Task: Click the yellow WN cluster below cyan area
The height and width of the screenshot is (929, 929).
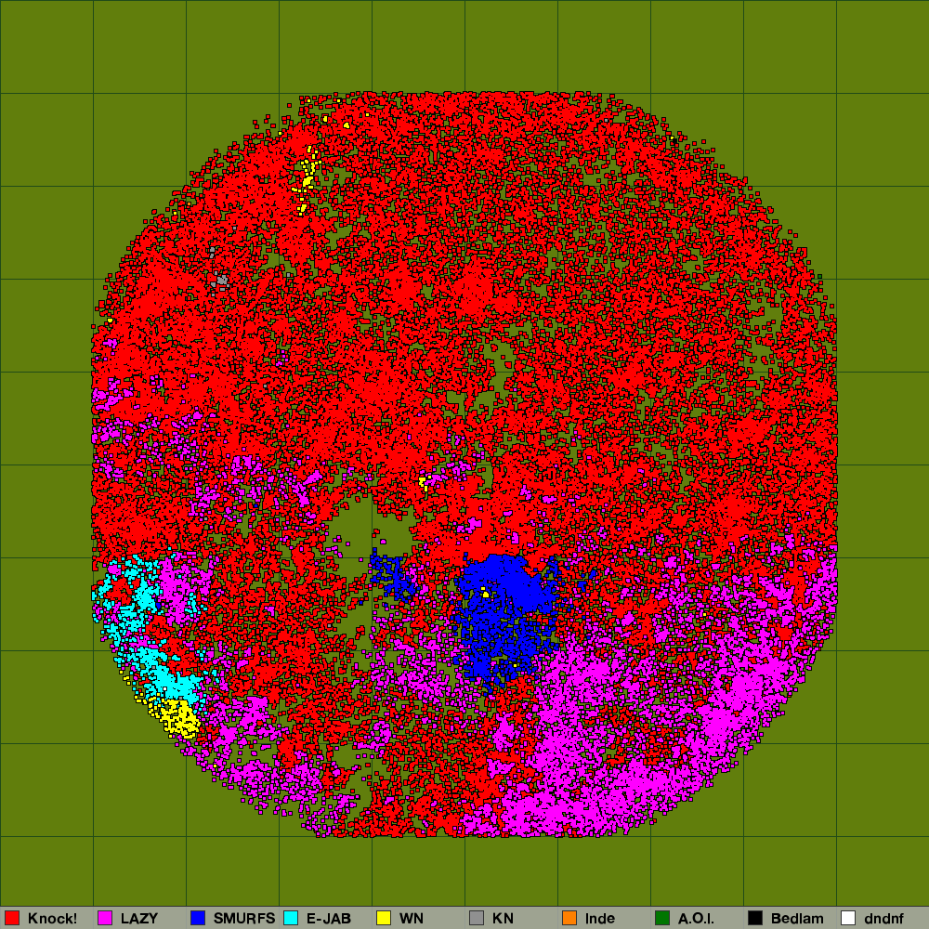Action: pos(177,718)
